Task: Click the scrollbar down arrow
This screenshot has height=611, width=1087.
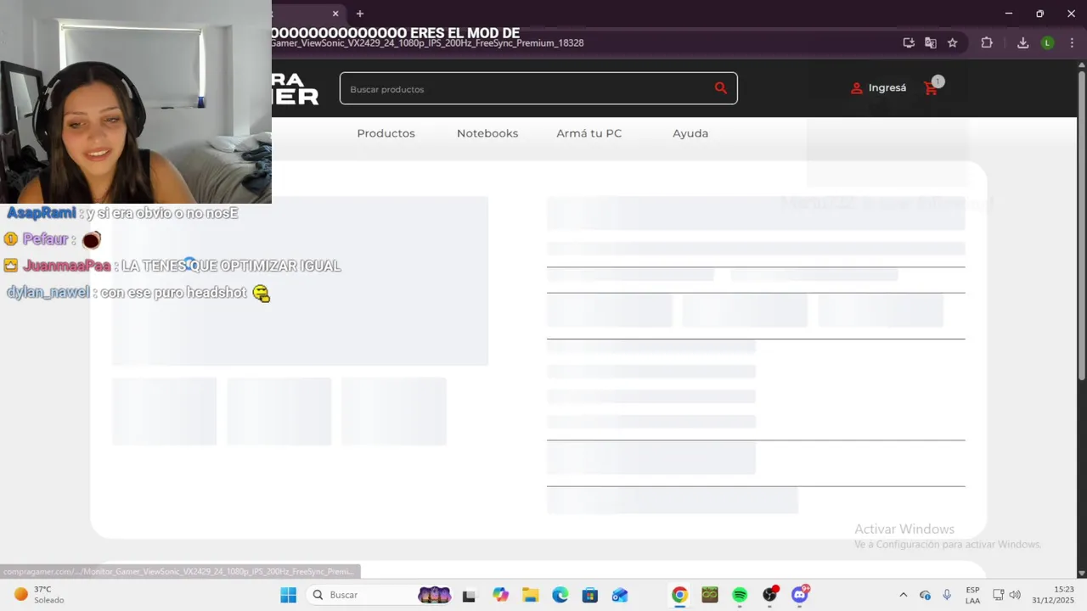Action: pyautogui.click(x=1081, y=573)
